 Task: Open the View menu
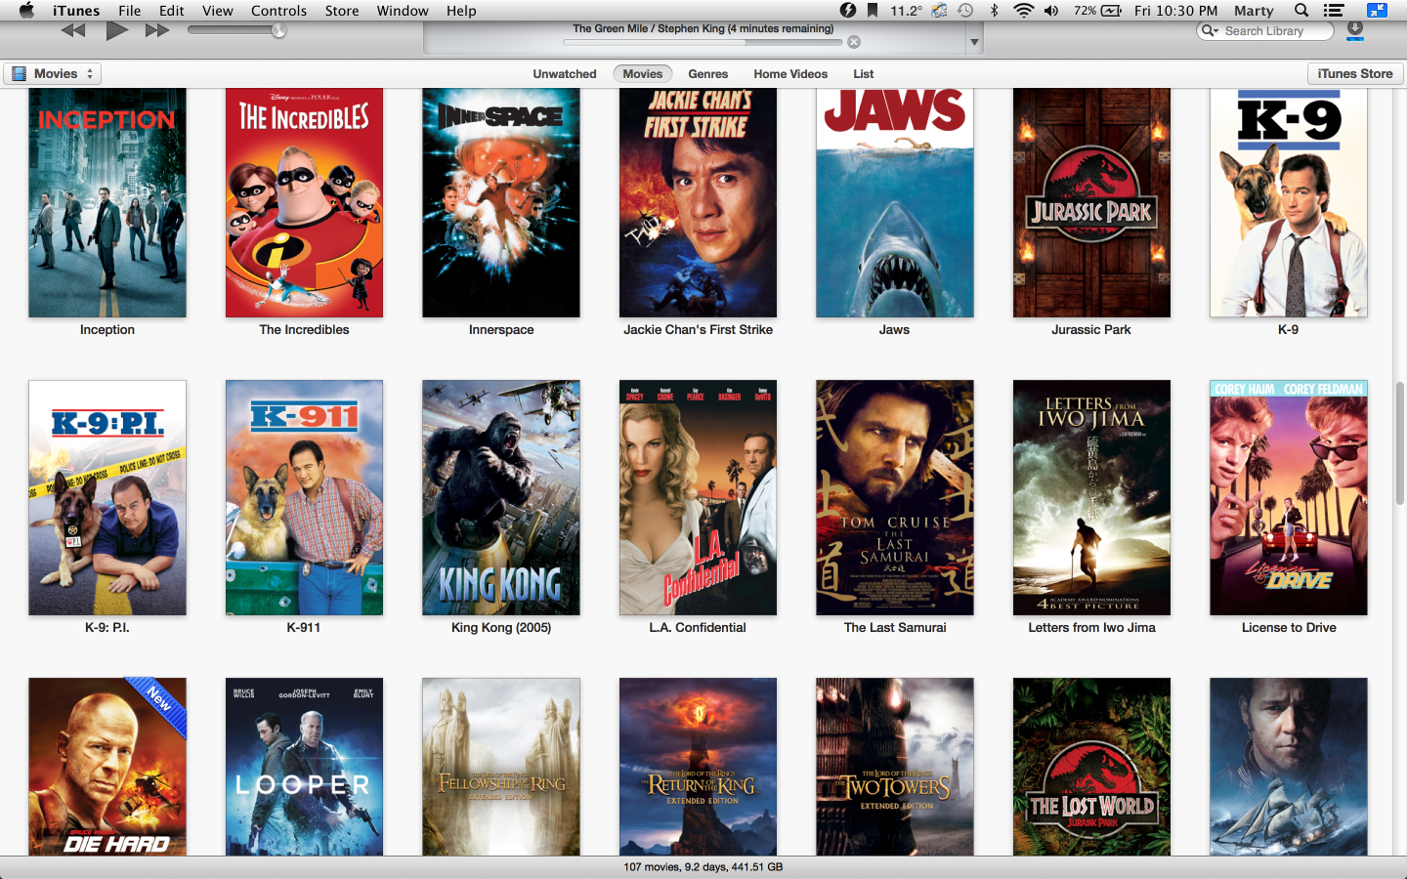pos(218,11)
